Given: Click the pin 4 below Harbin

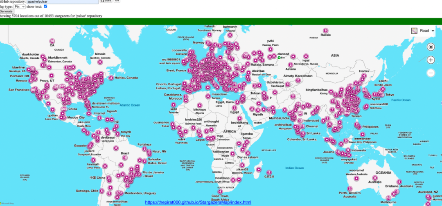Looking at the screenshot, I should (x=364, y=75).
